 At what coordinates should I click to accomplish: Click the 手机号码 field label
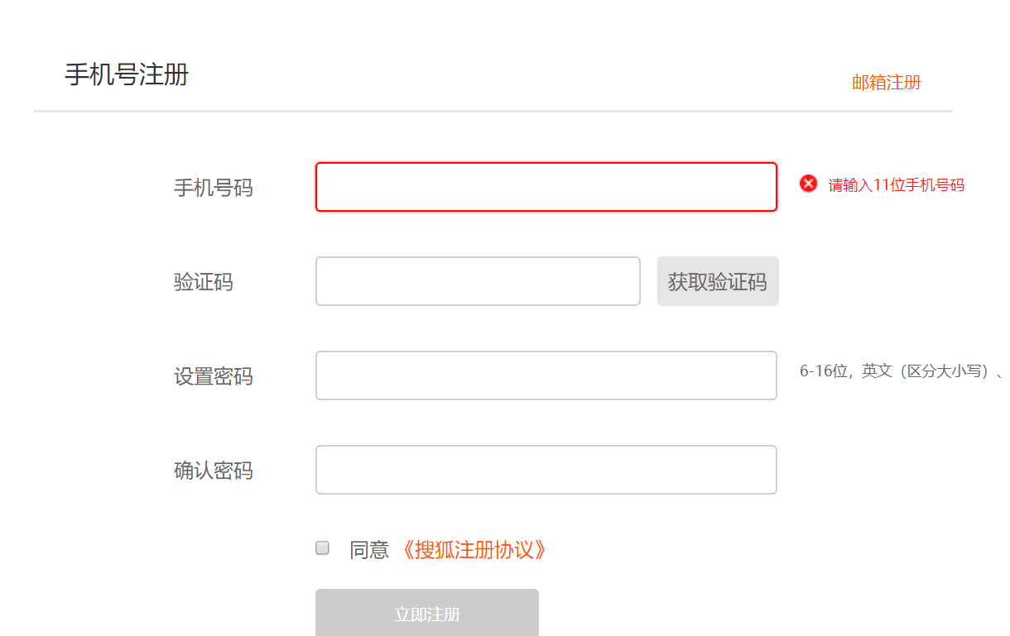coord(214,188)
